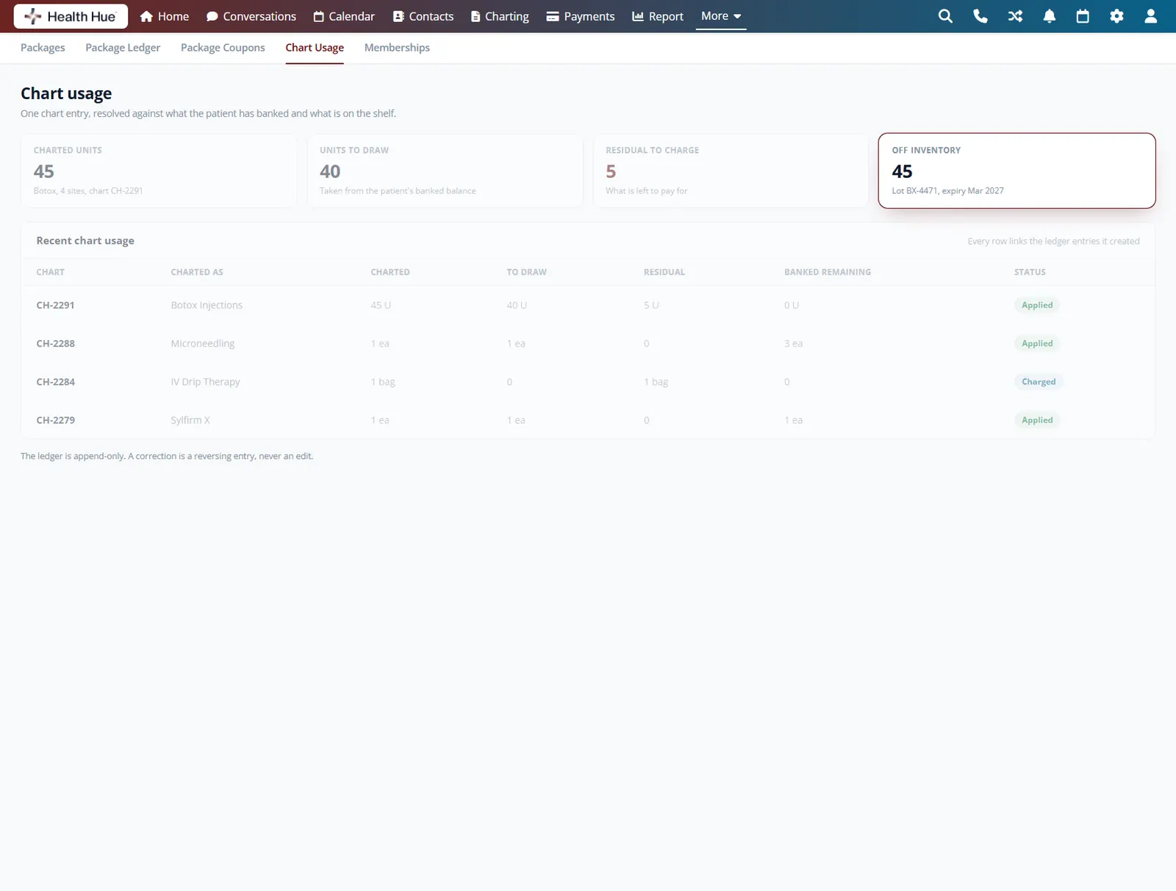Open Calendar in the navbar
This screenshot has height=891, width=1176.
(344, 16)
